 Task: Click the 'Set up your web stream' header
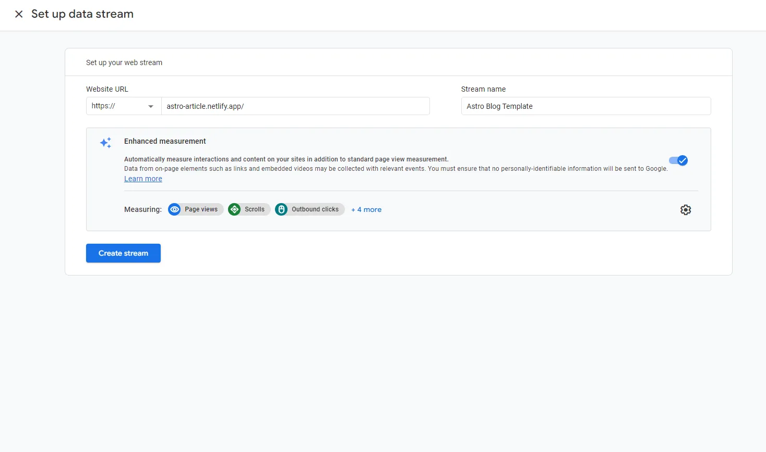point(124,62)
